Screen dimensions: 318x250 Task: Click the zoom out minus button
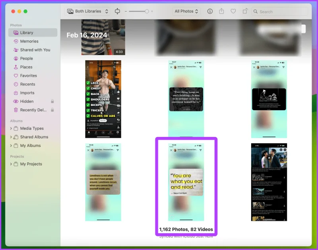pyautogui.click(x=126, y=12)
